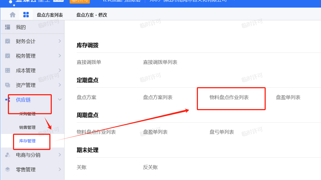Viewport: 321px width, 180px height.
Task: Switch to the 盘点方案列表 tab
Action: [50, 15]
